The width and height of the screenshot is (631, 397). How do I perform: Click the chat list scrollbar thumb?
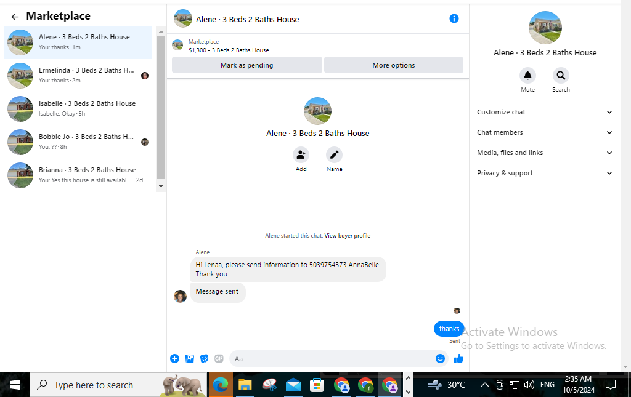pos(161,107)
